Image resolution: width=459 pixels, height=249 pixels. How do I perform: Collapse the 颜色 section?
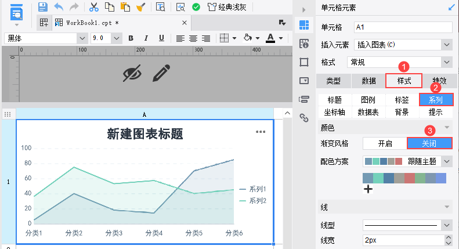447,128
